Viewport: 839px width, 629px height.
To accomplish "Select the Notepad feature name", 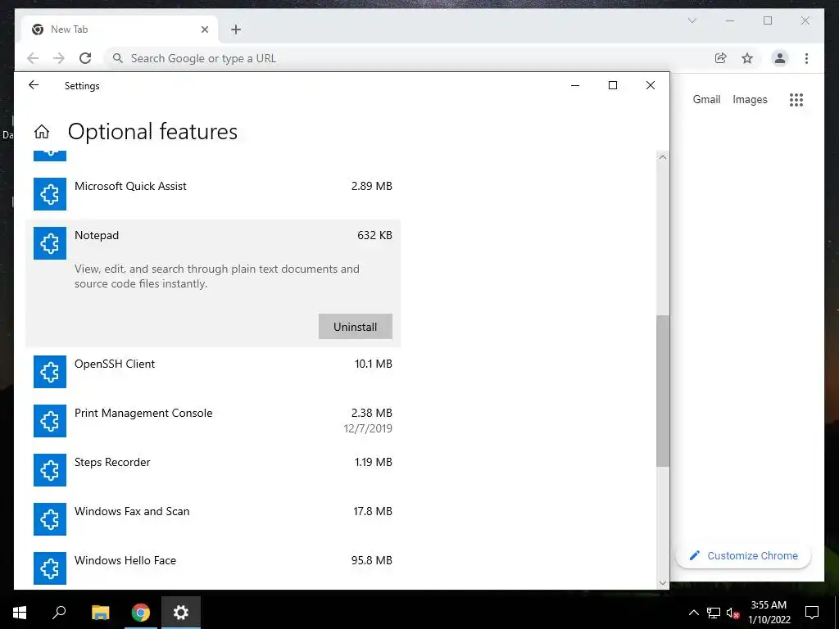I will 97,235.
